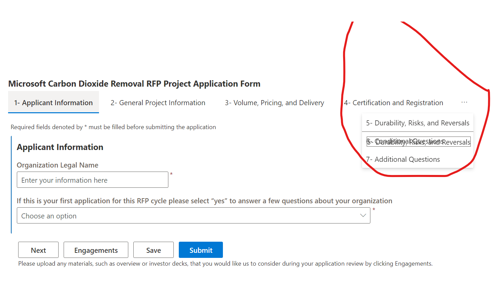
Task: Click the required fields notice text
Action: [x=113, y=127]
